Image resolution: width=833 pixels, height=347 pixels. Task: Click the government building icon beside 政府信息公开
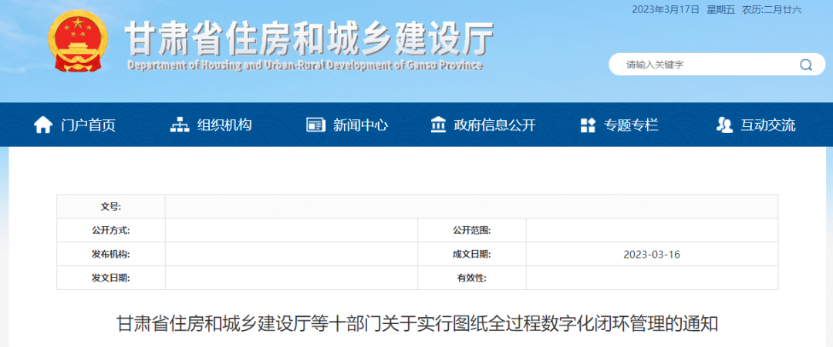[x=438, y=125]
